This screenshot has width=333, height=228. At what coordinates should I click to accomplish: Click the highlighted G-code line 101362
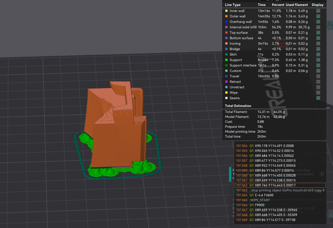280,185
